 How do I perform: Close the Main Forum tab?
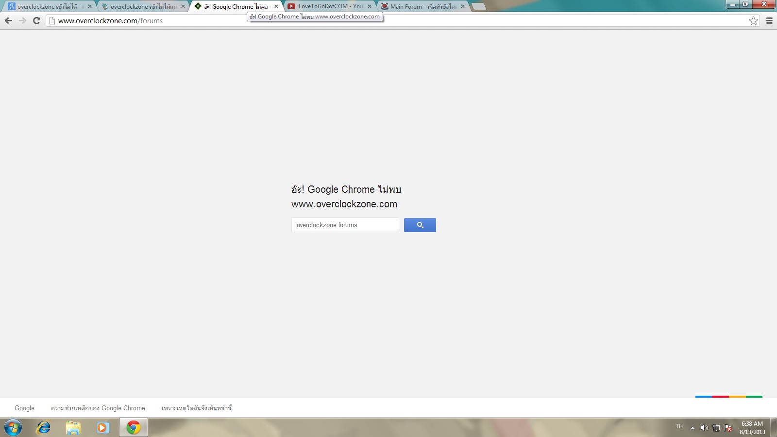click(x=463, y=6)
